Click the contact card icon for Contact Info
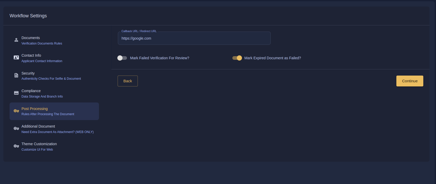Viewport: 436px width, 184px height. click(16, 57)
